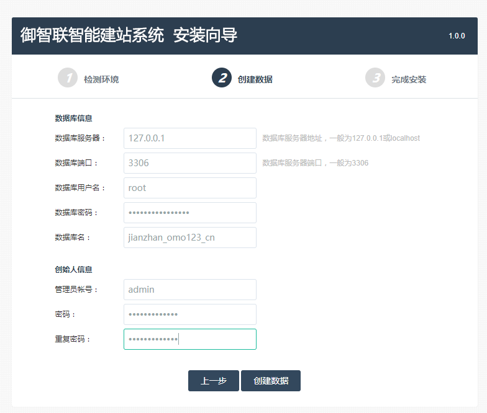Click the database name field jianzhan_omo123_cn

tap(189, 238)
